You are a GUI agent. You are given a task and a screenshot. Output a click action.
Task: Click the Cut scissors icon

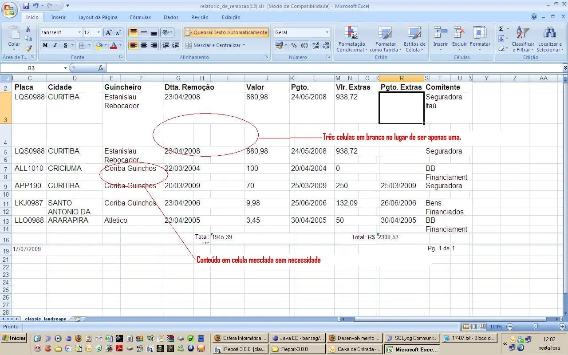[x=28, y=29]
